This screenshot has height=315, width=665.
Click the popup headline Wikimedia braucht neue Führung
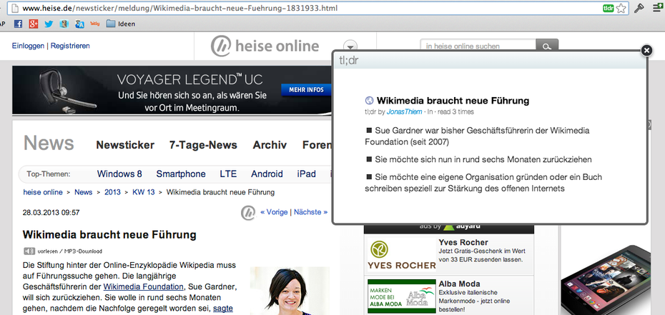(x=453, y=101)
